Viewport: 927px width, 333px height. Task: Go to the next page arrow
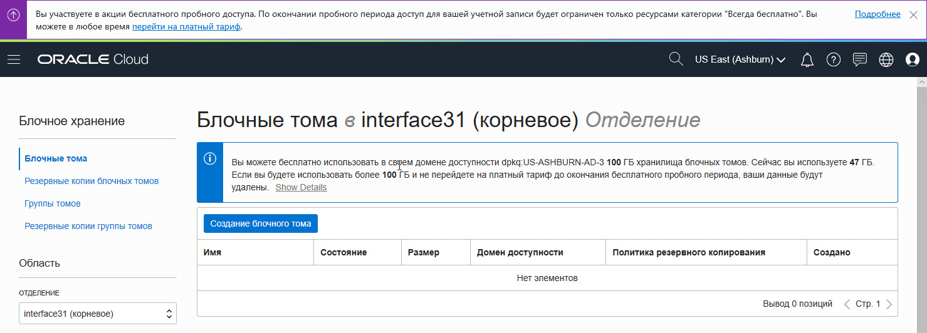[889, 304]
